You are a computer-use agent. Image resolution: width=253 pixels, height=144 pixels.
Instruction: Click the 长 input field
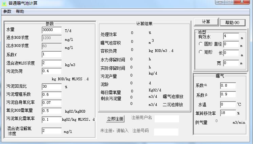[x=231, y=53]
